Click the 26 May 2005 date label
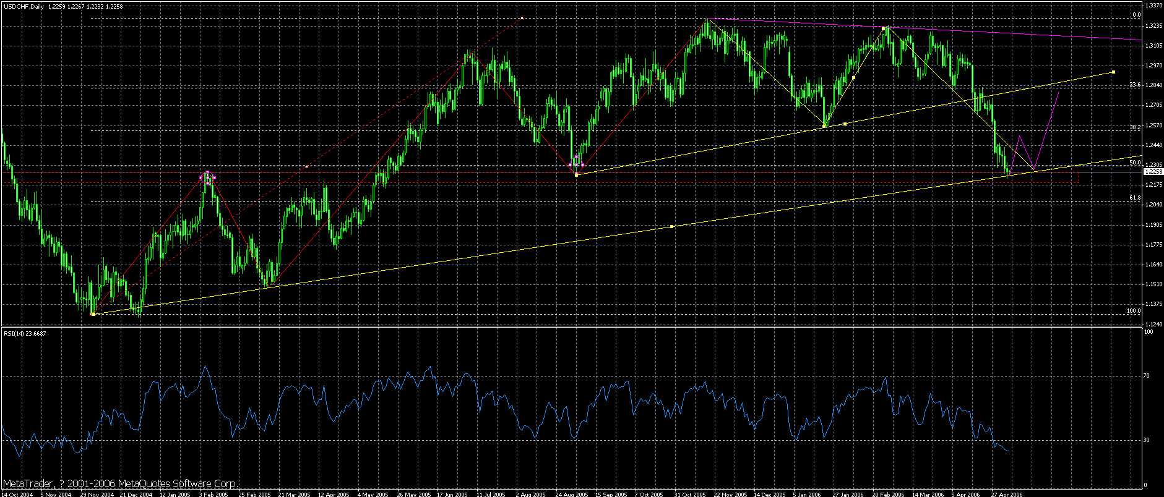1164x497 pixels. click(x=413, y=494)
